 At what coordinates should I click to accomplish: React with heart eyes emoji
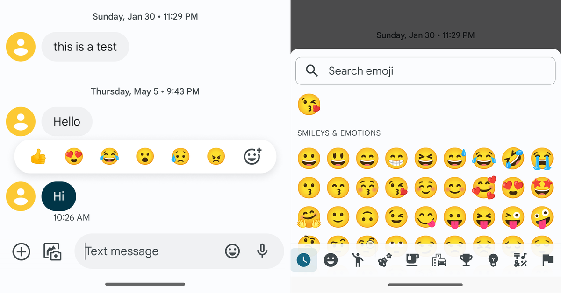tap(74, 157)
